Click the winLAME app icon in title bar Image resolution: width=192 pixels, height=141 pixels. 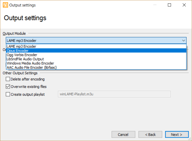tap(5, 5)
